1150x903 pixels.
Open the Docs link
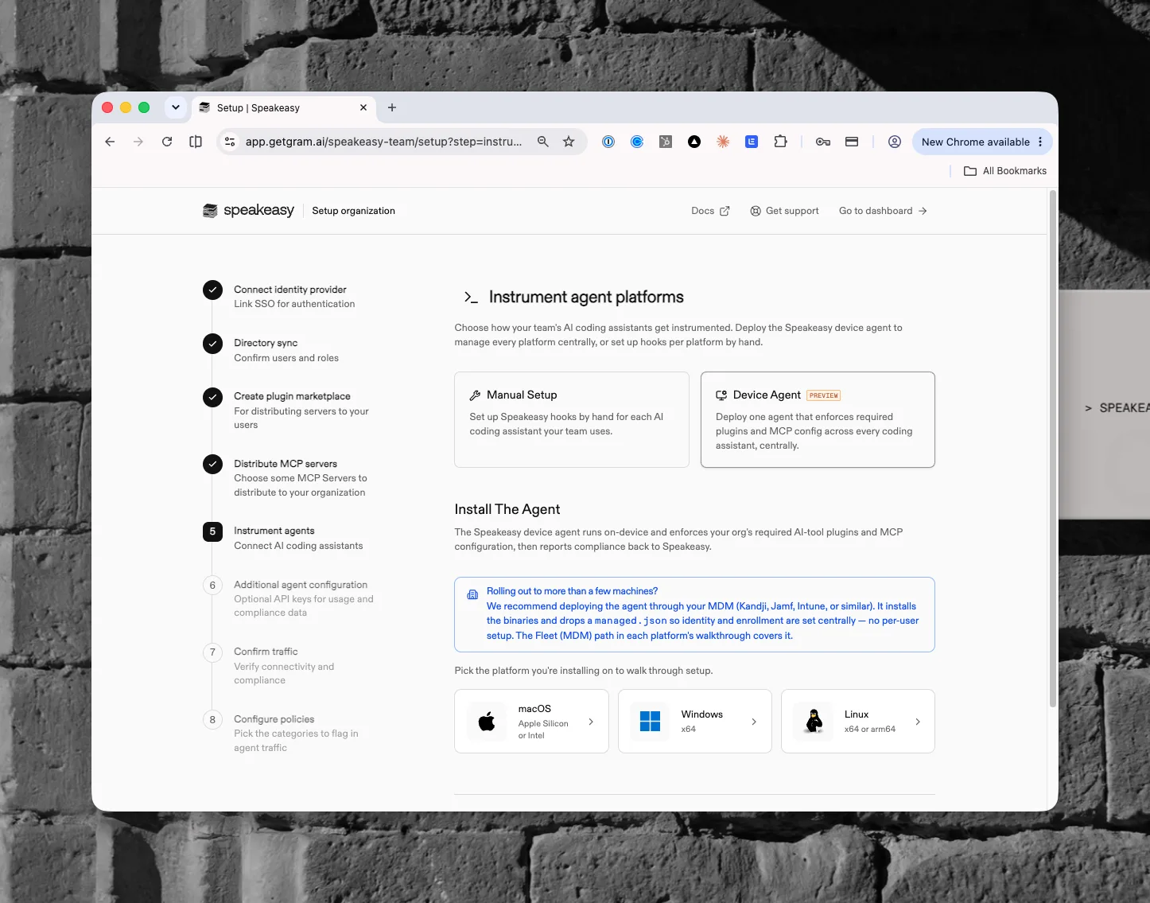click(710, 211)
